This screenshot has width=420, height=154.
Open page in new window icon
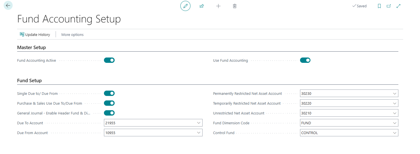(389, 6)
